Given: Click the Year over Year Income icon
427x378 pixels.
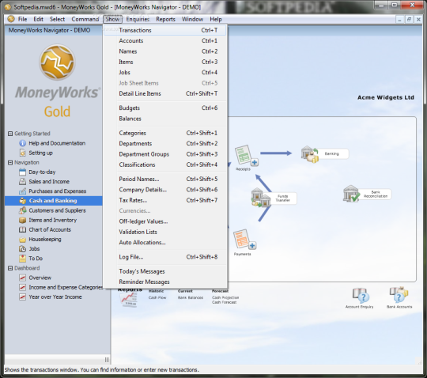Looking at the screenshot, I should (x=23, y=297).
